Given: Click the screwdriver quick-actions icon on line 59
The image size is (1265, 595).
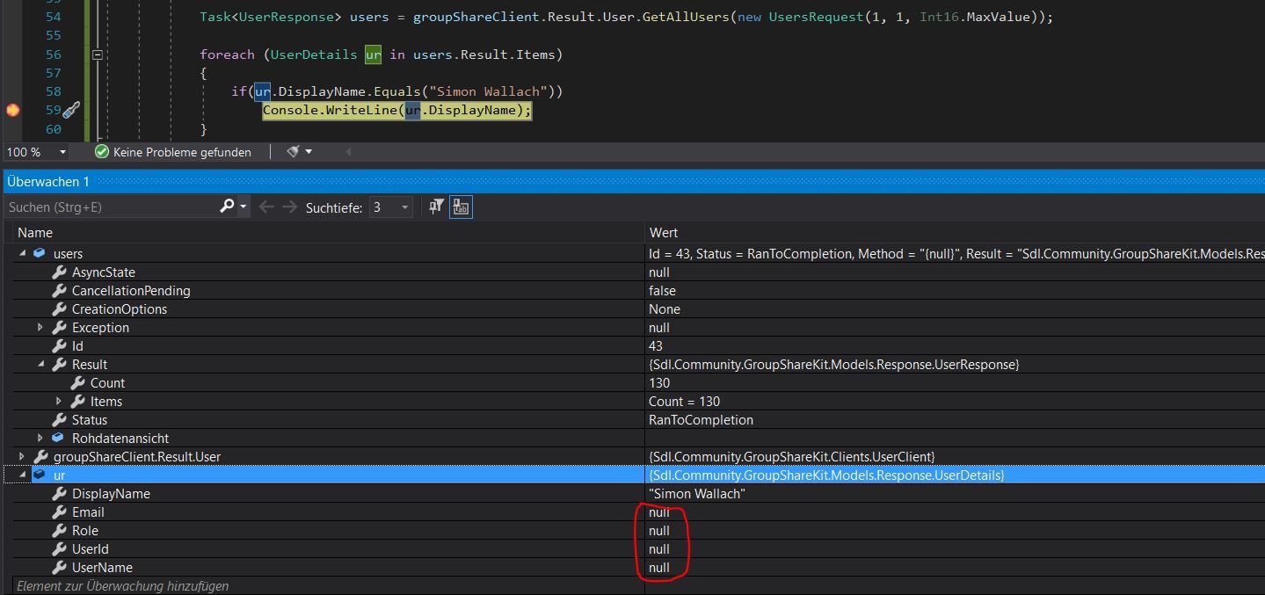Looking at the screenshot, I should pyautogui.click(x=72, y=110).
